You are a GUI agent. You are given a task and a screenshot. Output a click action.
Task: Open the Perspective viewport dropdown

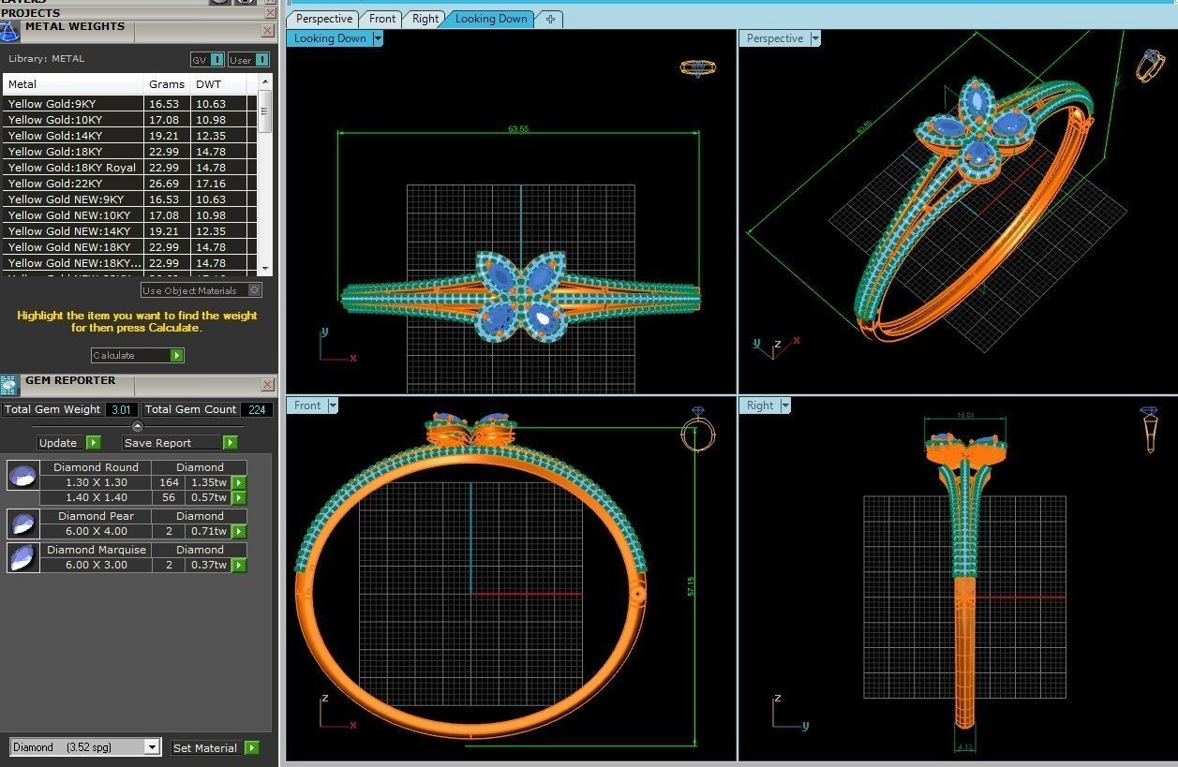tap(815, 38)
